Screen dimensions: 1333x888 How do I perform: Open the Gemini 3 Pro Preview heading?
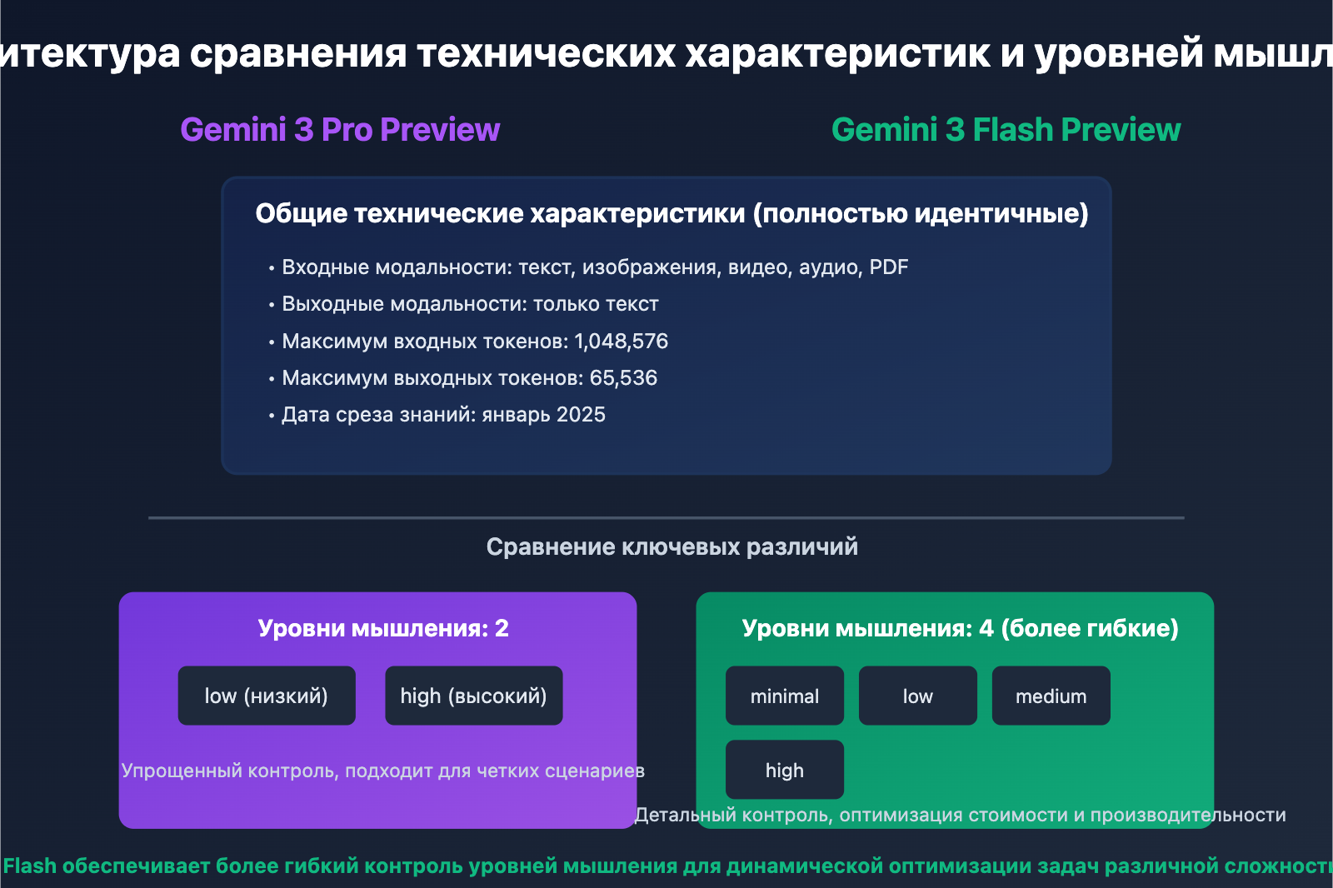pos(339,130)
